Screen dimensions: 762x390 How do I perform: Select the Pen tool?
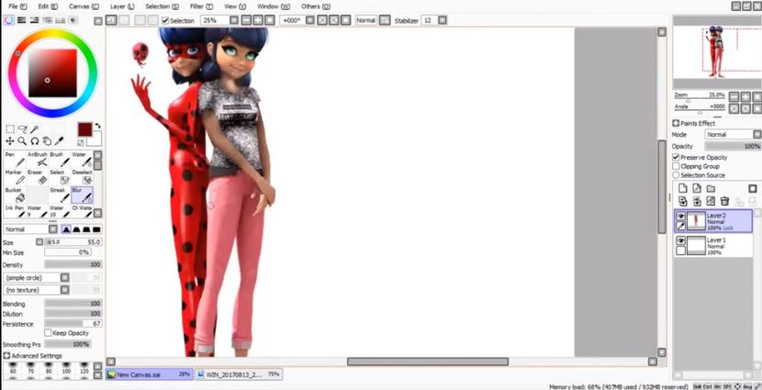(x=15, y=160)
